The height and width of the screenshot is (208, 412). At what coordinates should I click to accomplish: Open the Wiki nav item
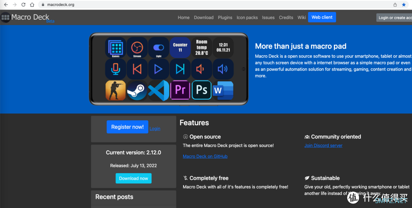[x=302, y=17]
